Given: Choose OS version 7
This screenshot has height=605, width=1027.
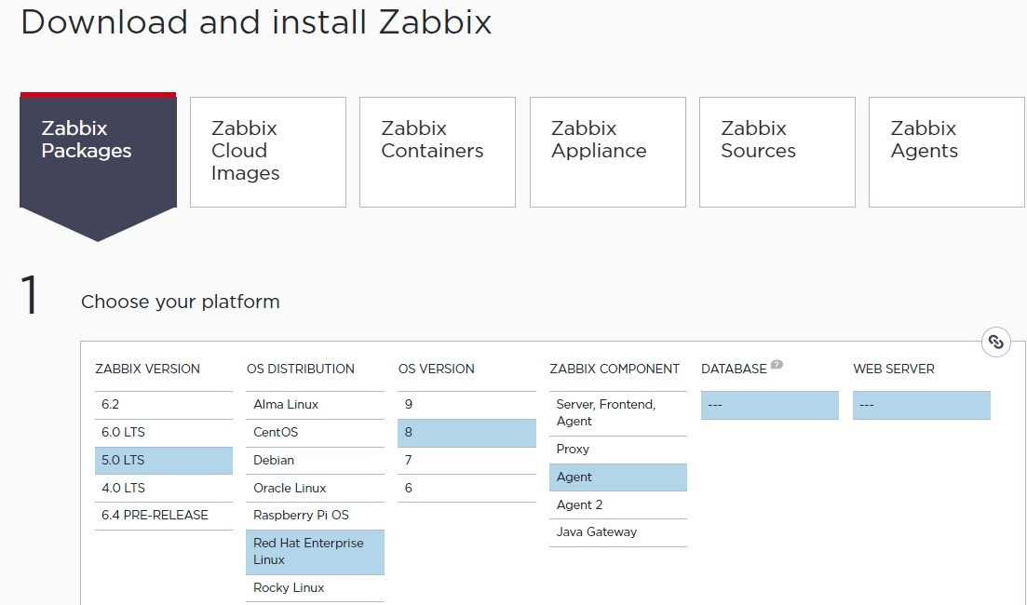Looking at the screenshot, I should pyautogui.click(x=466, y=461).
